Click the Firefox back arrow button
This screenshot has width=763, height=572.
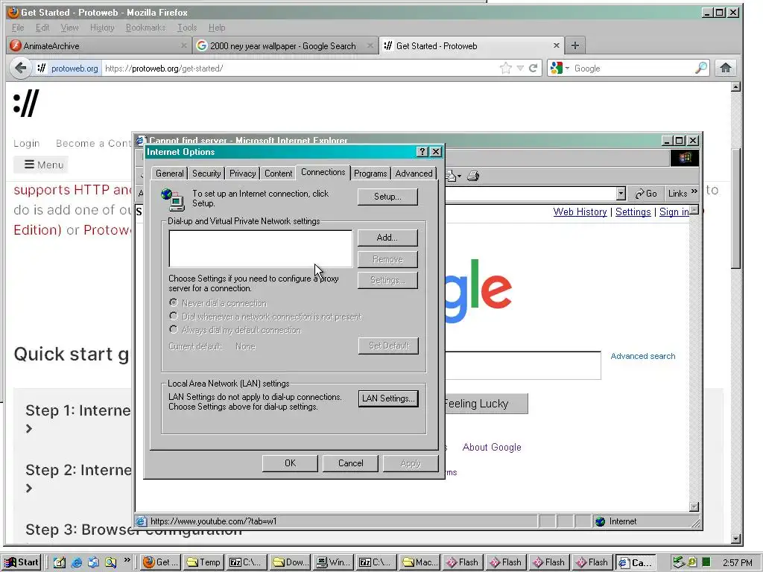pyautogui.click(x=20, y=68)
